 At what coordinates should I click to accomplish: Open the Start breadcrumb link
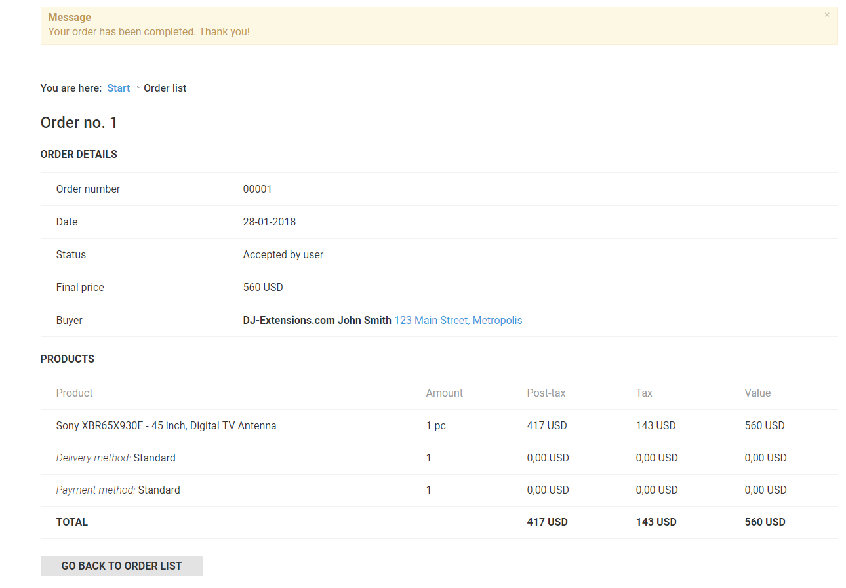pyautogui.click(x=119, y=88)
